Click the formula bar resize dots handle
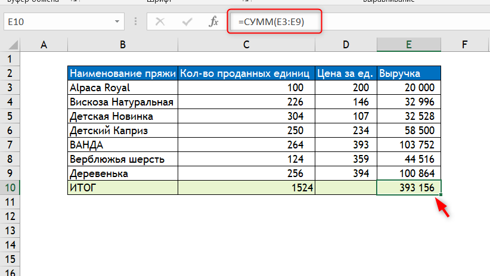The width and height of the screenshot is (490, 276). tap(135, 21)
